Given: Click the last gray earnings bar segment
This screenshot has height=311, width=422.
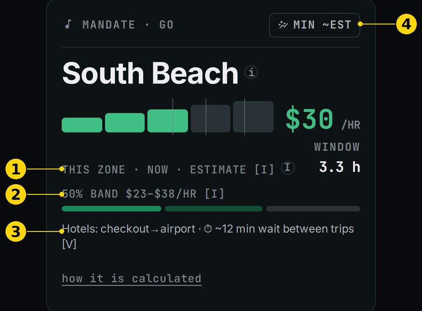Looking at the screenshot, I should 253,117.
